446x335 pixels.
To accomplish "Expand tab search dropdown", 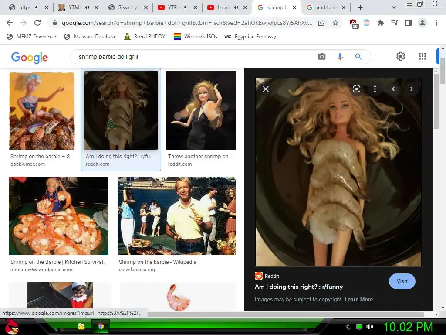I will [394, 7].
